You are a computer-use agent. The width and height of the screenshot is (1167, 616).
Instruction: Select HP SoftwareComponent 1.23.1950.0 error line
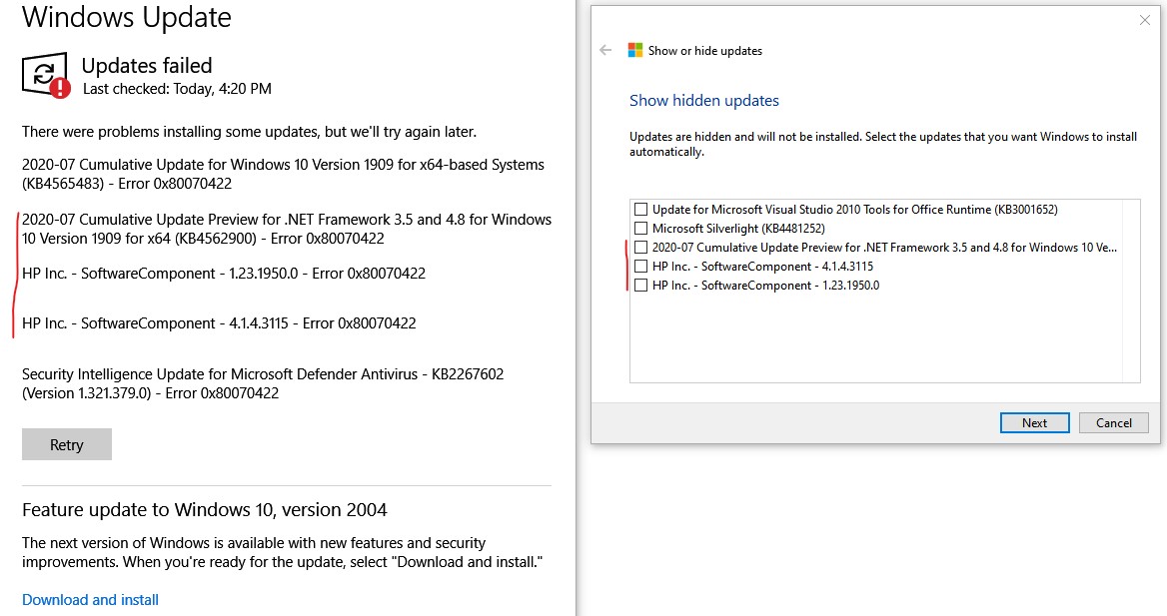[x=223, y=273]
